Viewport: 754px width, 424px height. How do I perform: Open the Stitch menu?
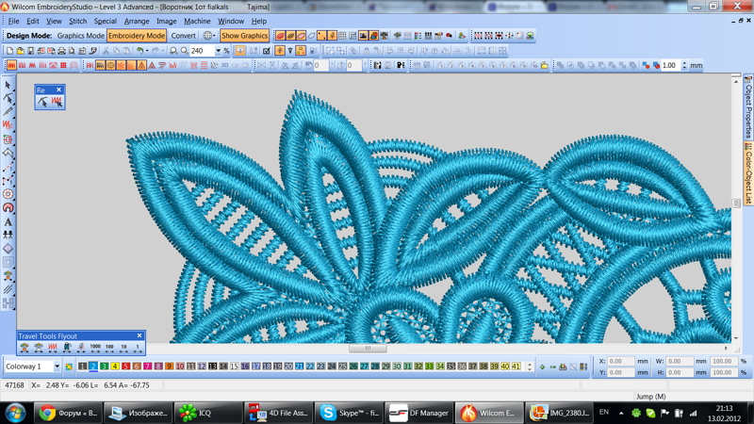77,21
